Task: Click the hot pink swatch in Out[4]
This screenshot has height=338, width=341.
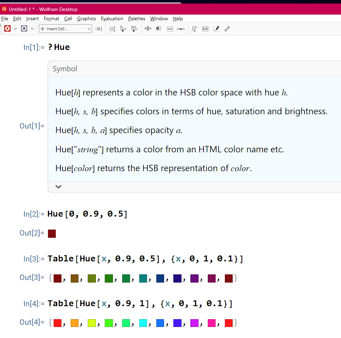Action: pyautogui.click(x=212, y=323)
